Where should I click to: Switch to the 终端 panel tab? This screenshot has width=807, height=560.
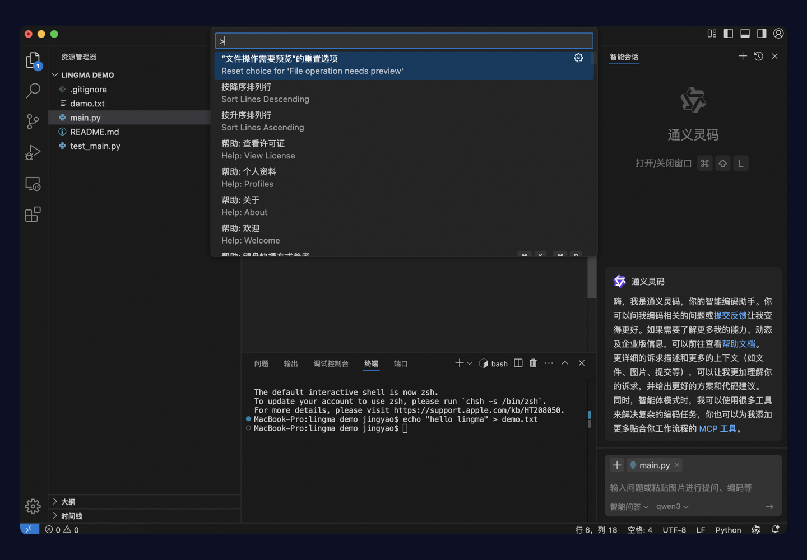[x=371, y=363]
